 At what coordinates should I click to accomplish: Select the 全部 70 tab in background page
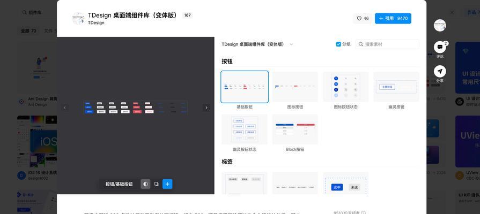[28, 31]
